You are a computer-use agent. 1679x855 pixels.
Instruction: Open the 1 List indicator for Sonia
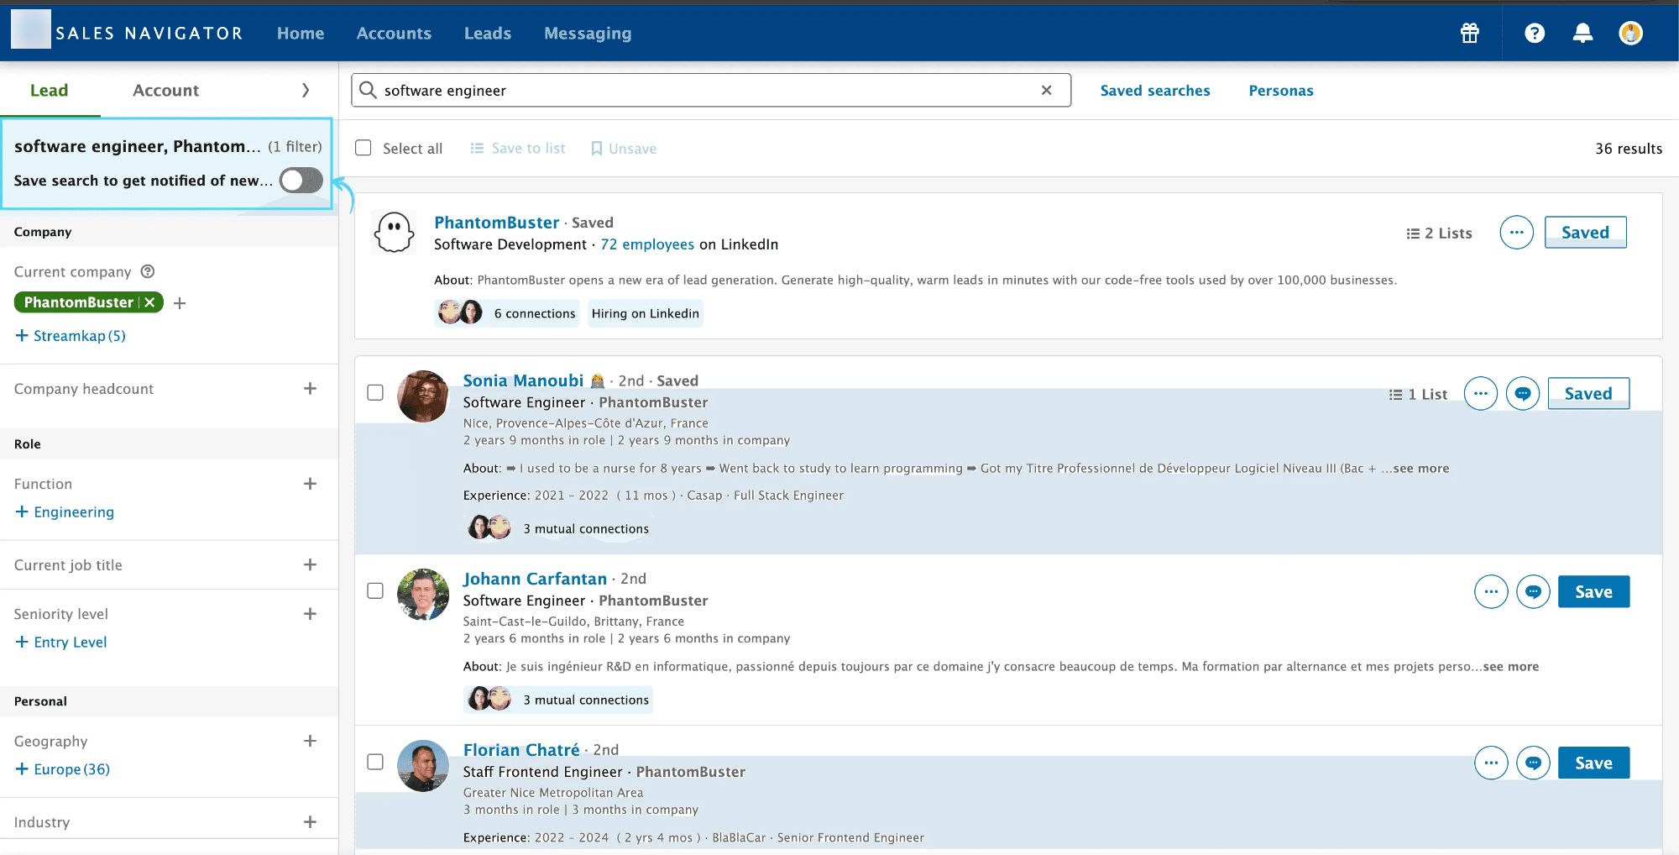1418,395
